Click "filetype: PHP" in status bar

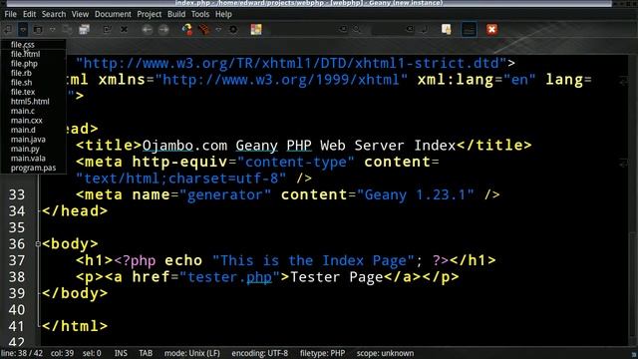pos(323,353)
